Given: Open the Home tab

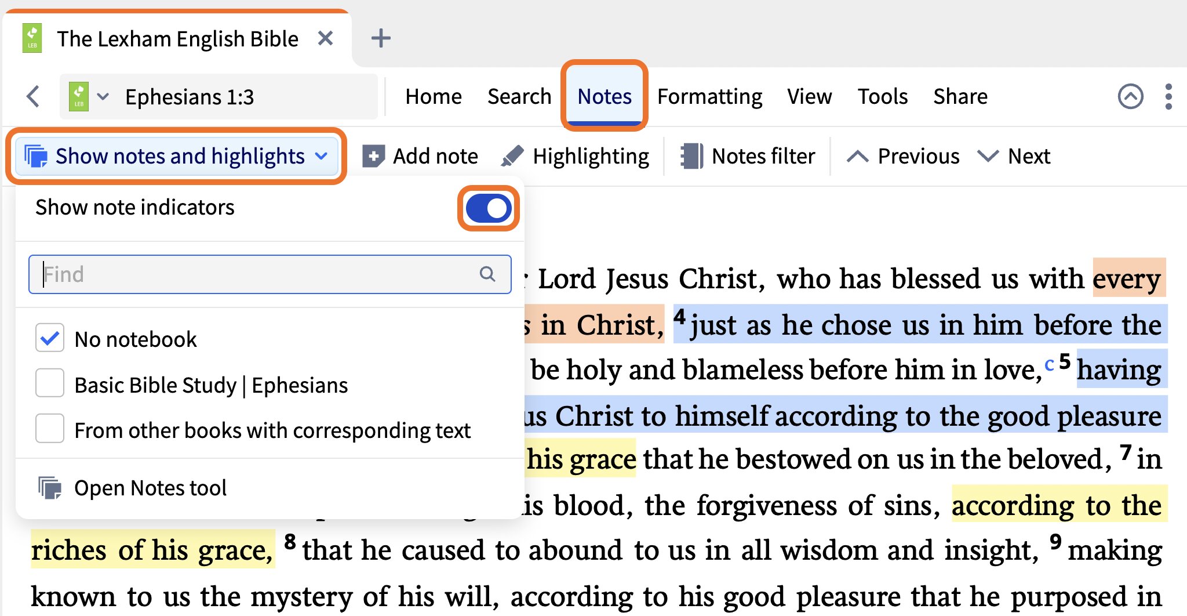Looking at the screenshot, I should coord(434,96).
